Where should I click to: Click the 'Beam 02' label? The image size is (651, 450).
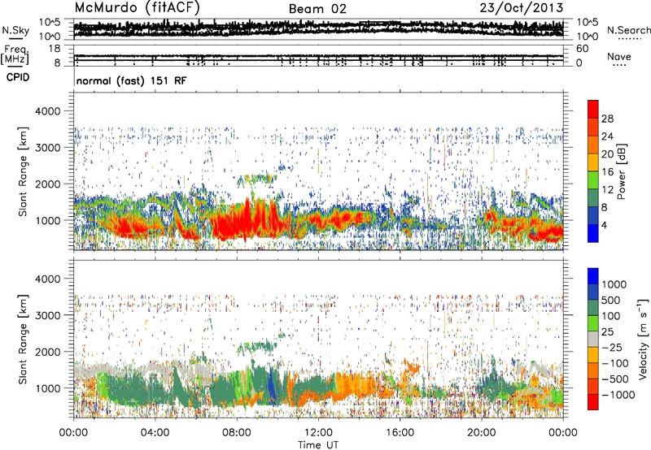point(317,9)
